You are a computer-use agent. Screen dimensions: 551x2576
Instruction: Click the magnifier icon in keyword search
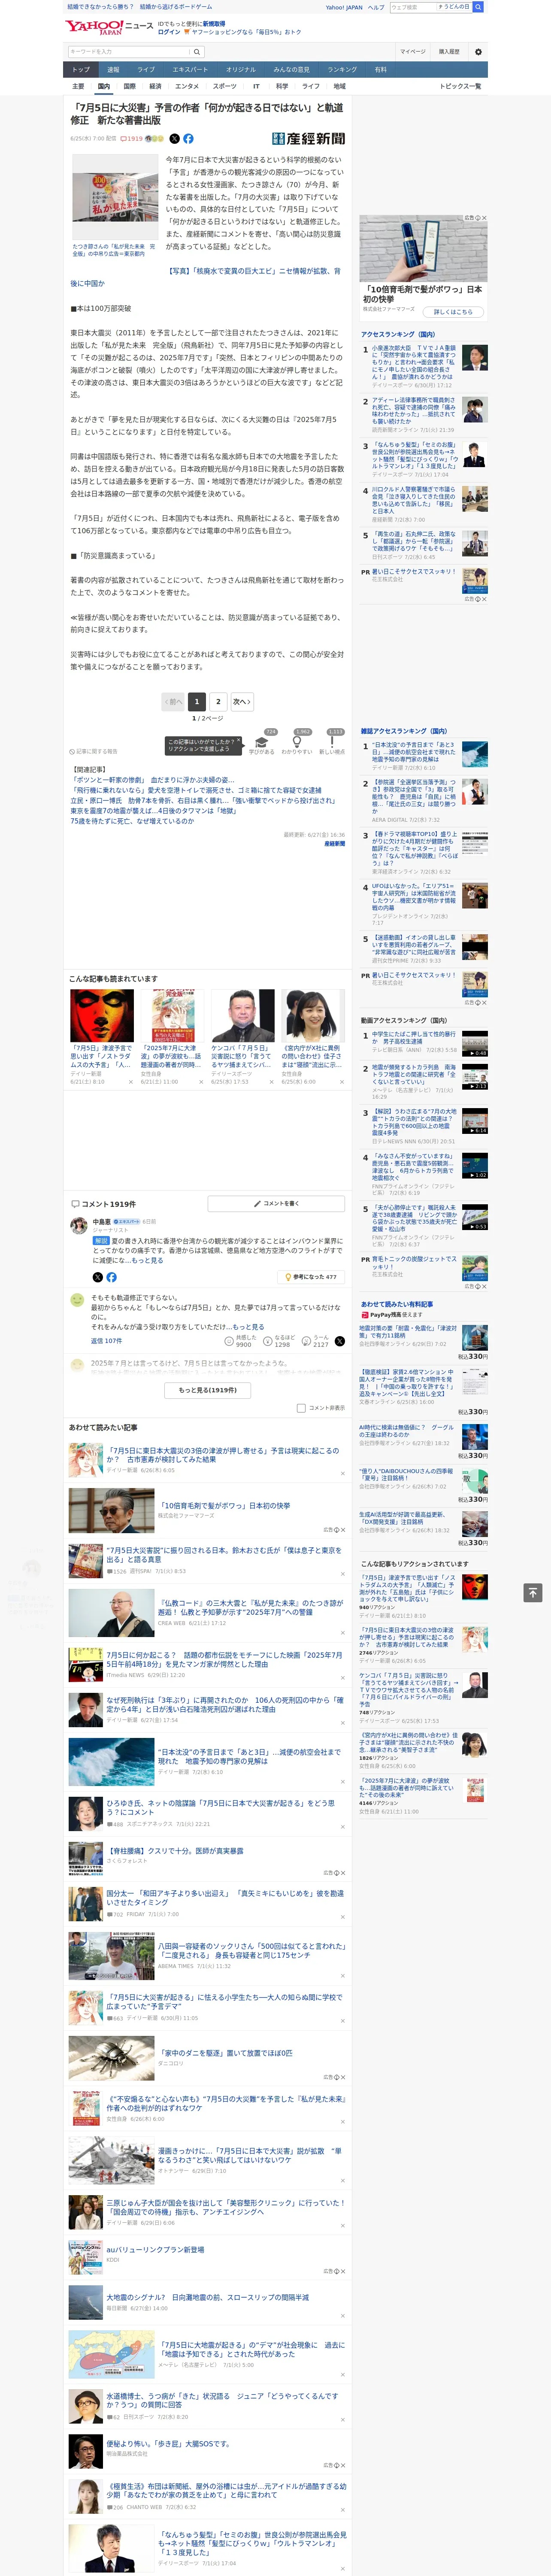(x=197, y=52)
